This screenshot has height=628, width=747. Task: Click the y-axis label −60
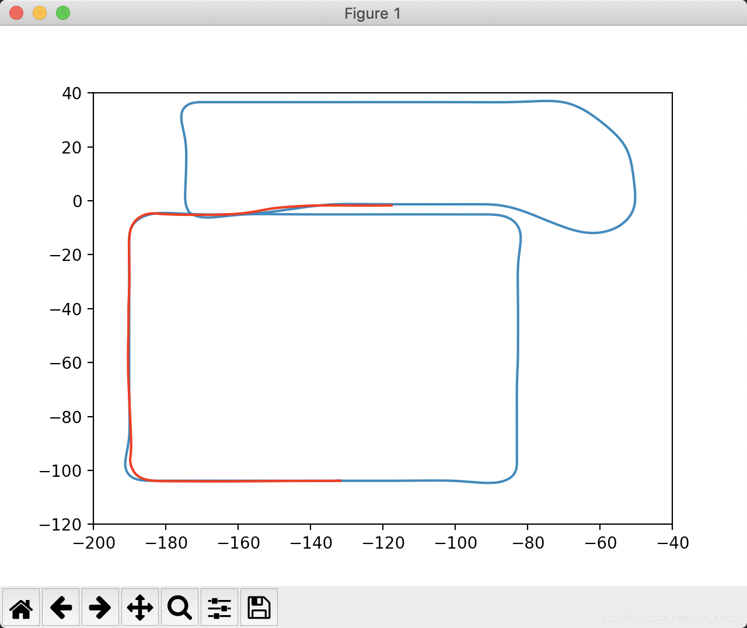66,363
